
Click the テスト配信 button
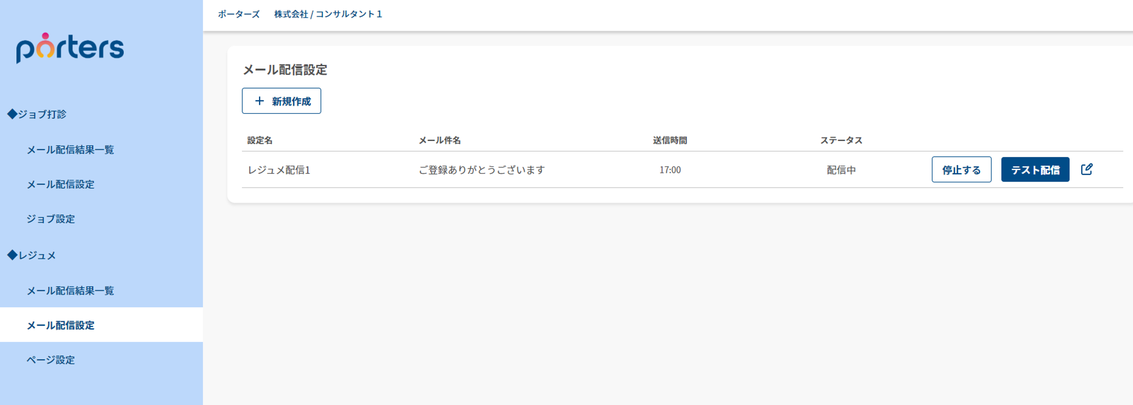(x=1035, y=170)
